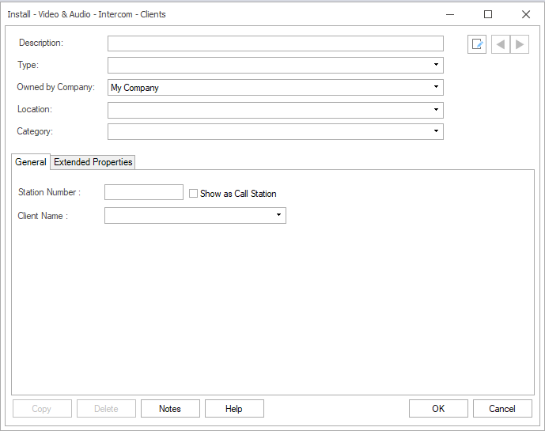The image size is (545, 431).
Task: Click the edit record icon beside Description
Action: point(477,44)
